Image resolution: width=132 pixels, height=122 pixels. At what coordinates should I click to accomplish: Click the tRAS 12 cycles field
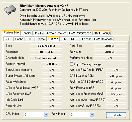click(116, 94)
